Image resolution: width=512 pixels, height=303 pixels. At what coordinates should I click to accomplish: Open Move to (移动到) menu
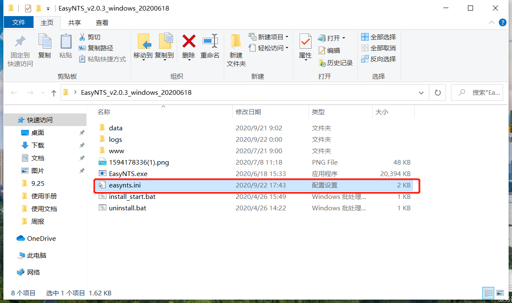(x=143, y=47)
